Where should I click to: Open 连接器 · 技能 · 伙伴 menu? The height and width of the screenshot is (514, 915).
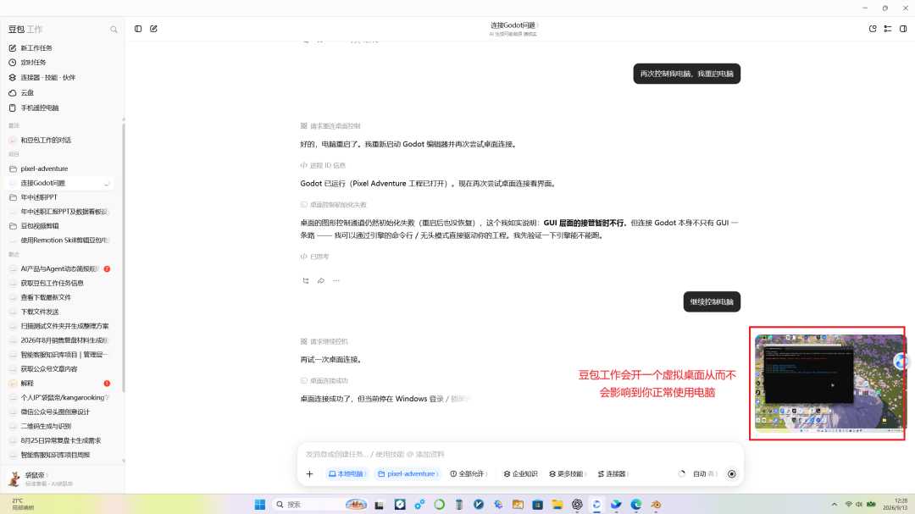pyautogui.click(x=47, y=78)
